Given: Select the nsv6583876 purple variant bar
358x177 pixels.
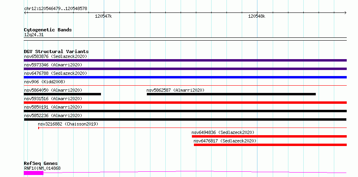Looking at the screenshot, I should 185,60.
